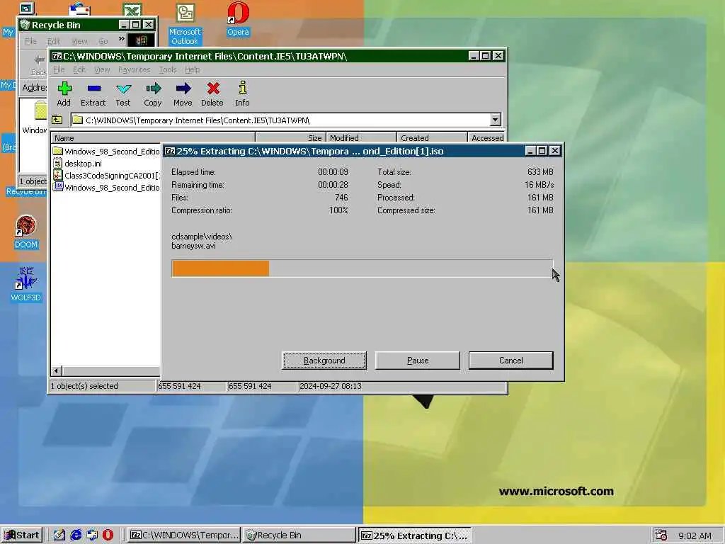Switch to the C:\WINDOWS\Tempor... taskbar button
The width and height of the screenshot is (725, 544).
(183, 535)
